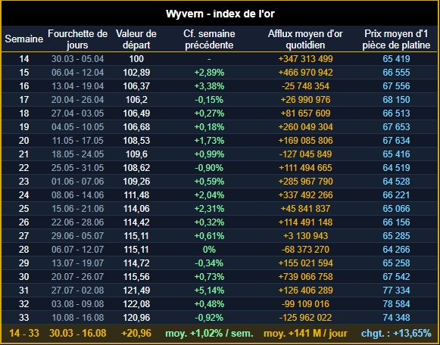This screenshot has width=440, height=345.
Task: Click the -0,15% change for week 17
Action: click(x=209, y=100)
